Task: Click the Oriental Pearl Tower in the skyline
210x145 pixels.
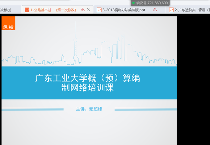Action: coord(74,49)
